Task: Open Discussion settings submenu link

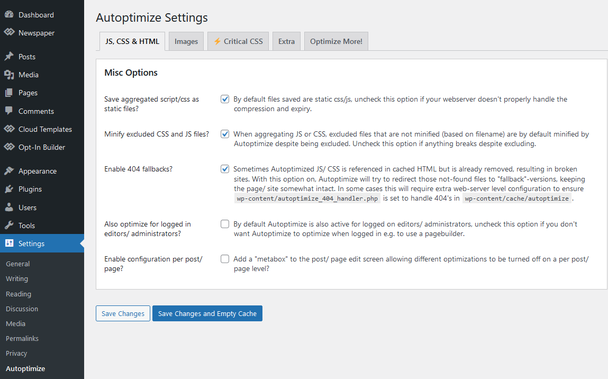Action: click(22, 309)
